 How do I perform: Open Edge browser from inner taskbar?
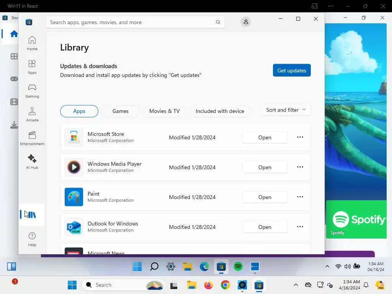pyautogui.click(x=204, y=267)
